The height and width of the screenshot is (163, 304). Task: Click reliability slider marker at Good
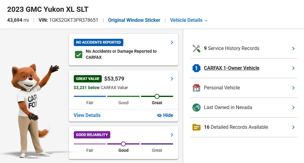[123, 144]
